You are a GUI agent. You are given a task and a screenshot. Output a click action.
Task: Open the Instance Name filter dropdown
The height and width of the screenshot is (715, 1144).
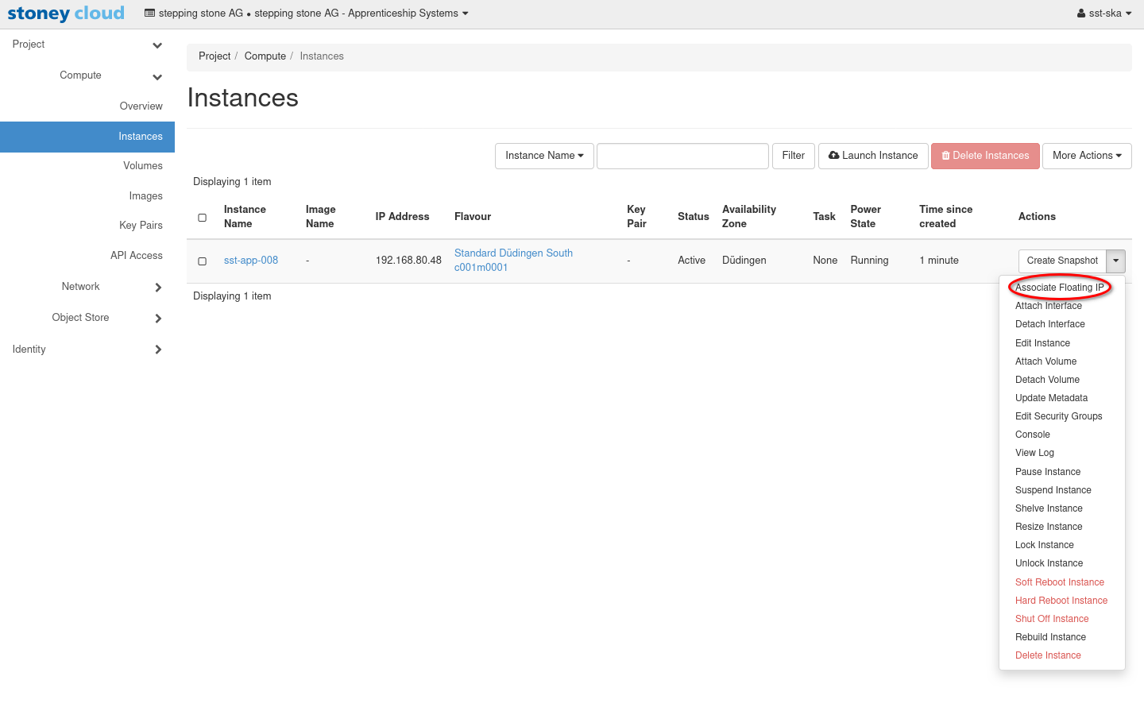[544, 156]
